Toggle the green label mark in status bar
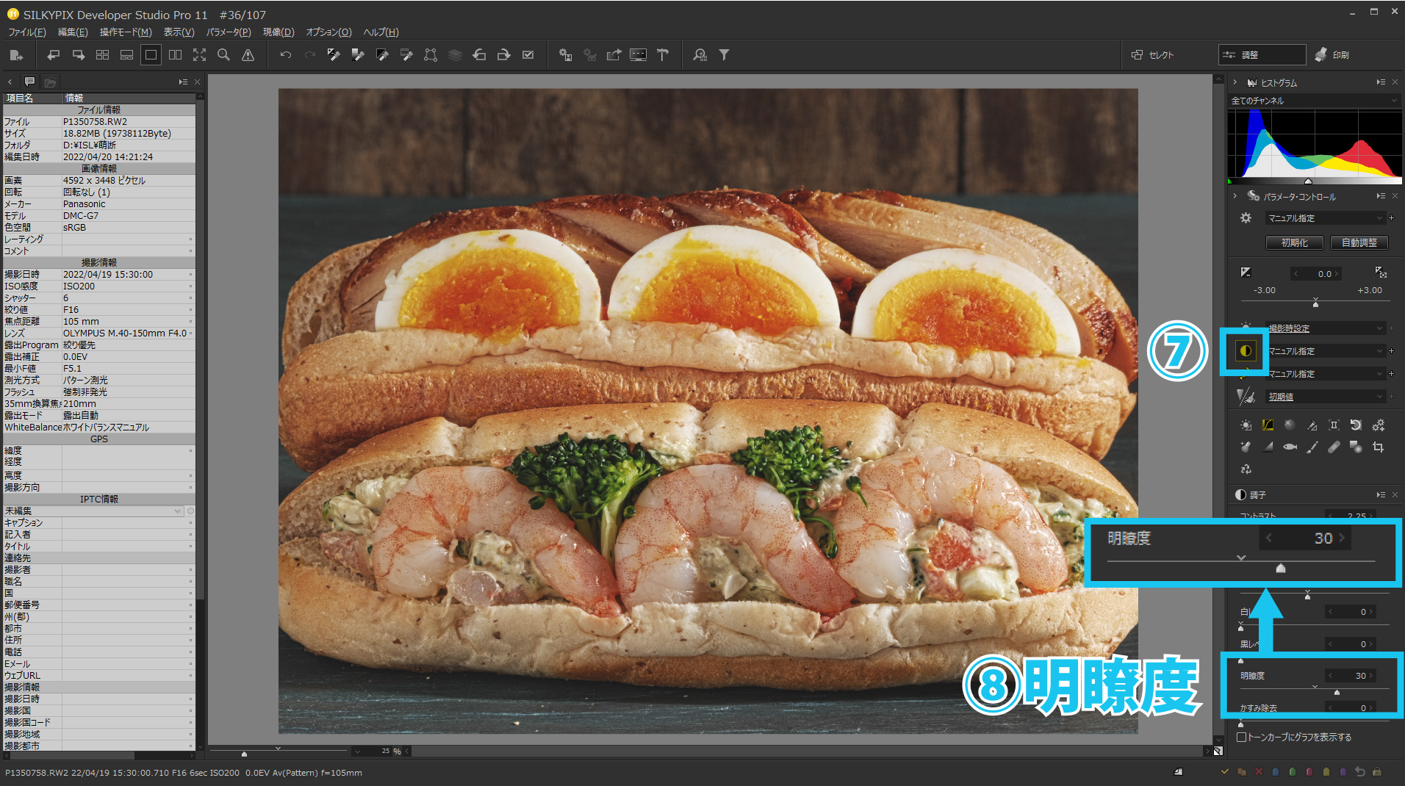Screen dimensions: 1405x786 [1292, 772]
